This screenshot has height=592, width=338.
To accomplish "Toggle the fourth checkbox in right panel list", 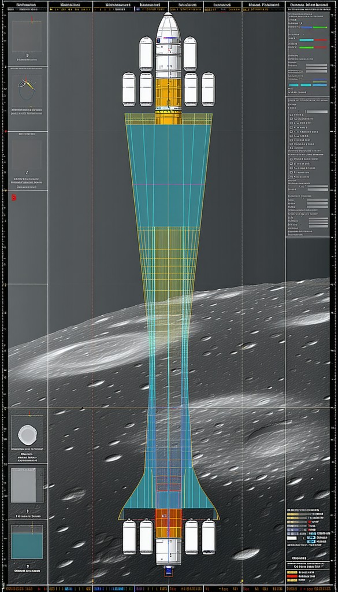I will [291, 127].
